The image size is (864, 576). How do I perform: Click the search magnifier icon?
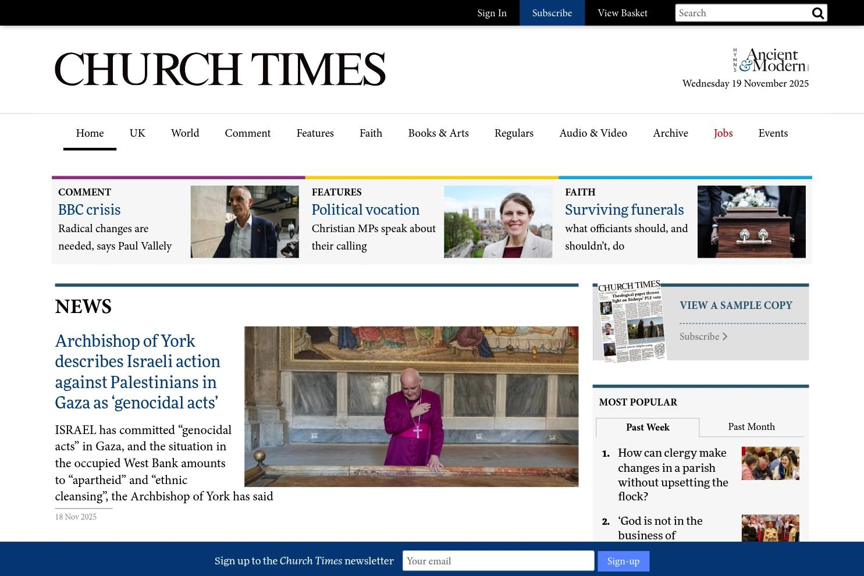click(x=817, y=13)
